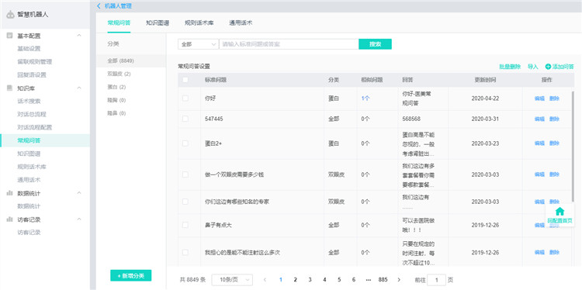The height and width of the screenshot is (290, 582).
Task: Select category 隆鼻 (0)
Action: coord(116,113)
